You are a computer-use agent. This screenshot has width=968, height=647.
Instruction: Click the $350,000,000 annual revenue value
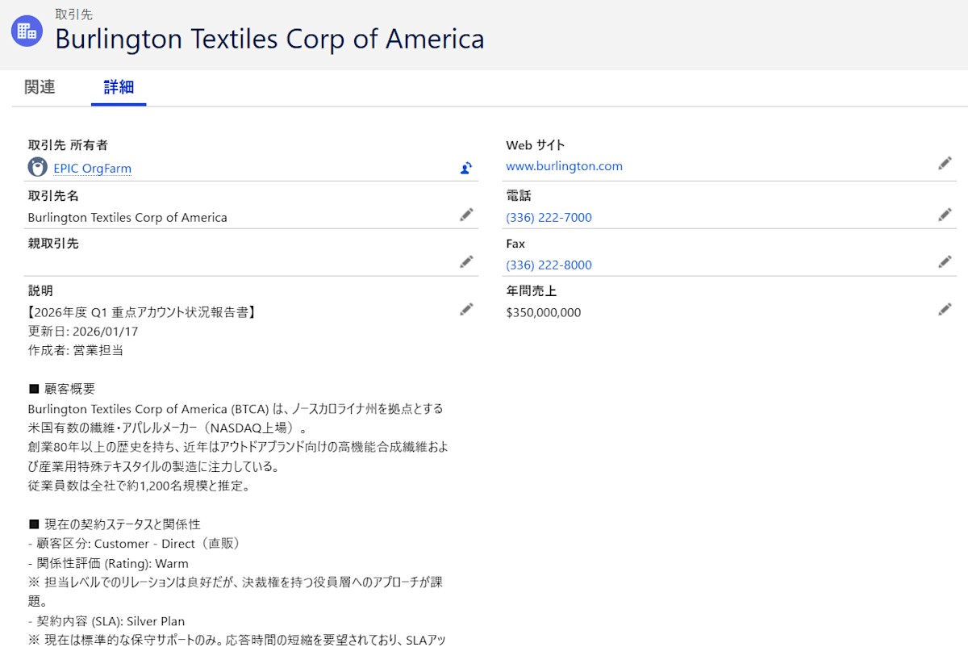pyautogui.click(x=543, y=313)
